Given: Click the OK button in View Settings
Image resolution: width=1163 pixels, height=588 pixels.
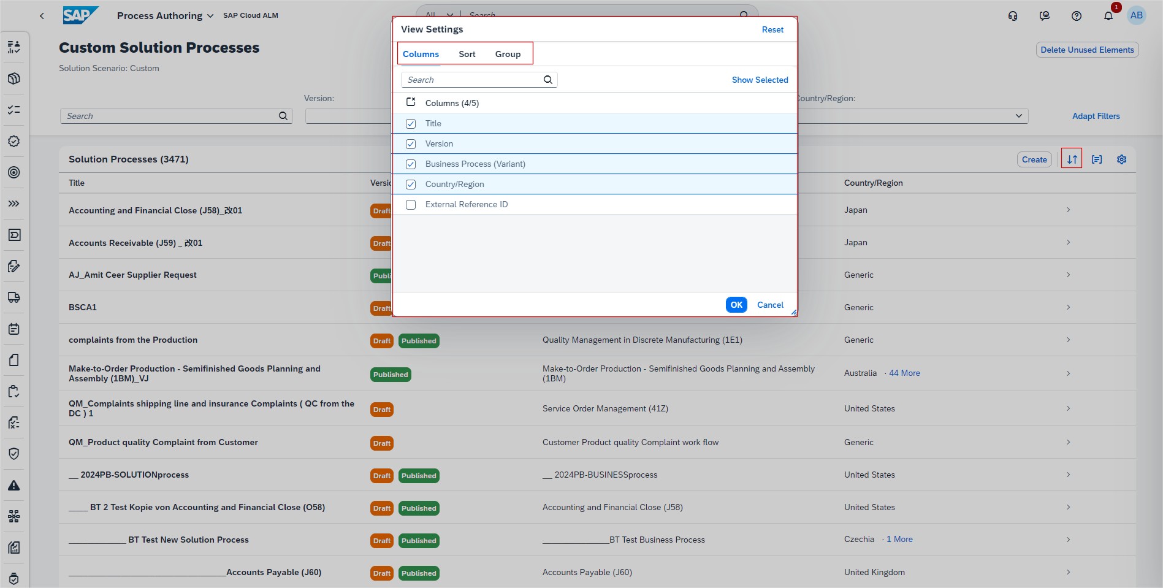Looking at the screenshot, I should click(736, 305).
